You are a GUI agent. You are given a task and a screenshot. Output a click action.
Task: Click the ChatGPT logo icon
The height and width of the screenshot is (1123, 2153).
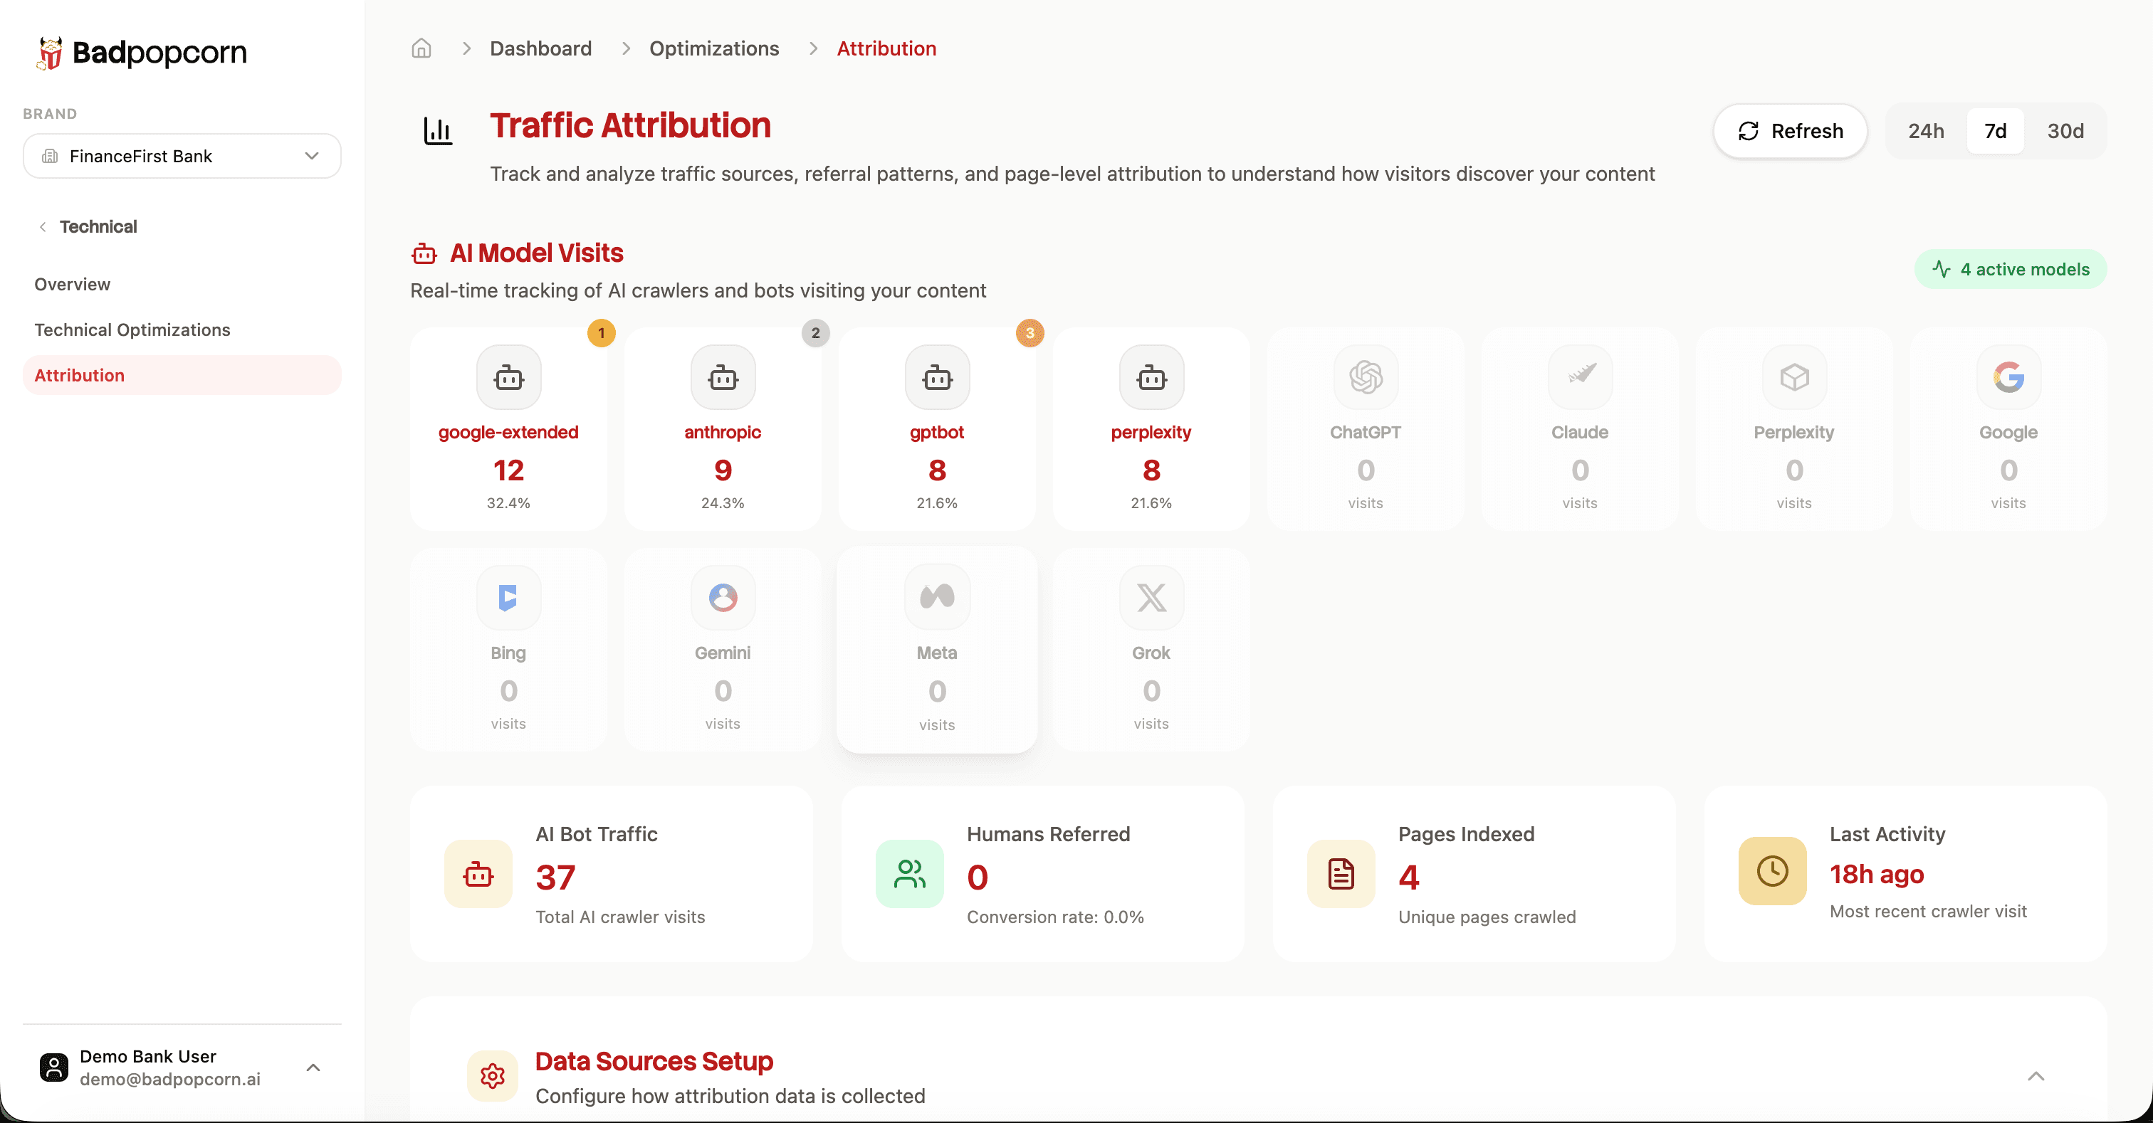(1366, 378)
